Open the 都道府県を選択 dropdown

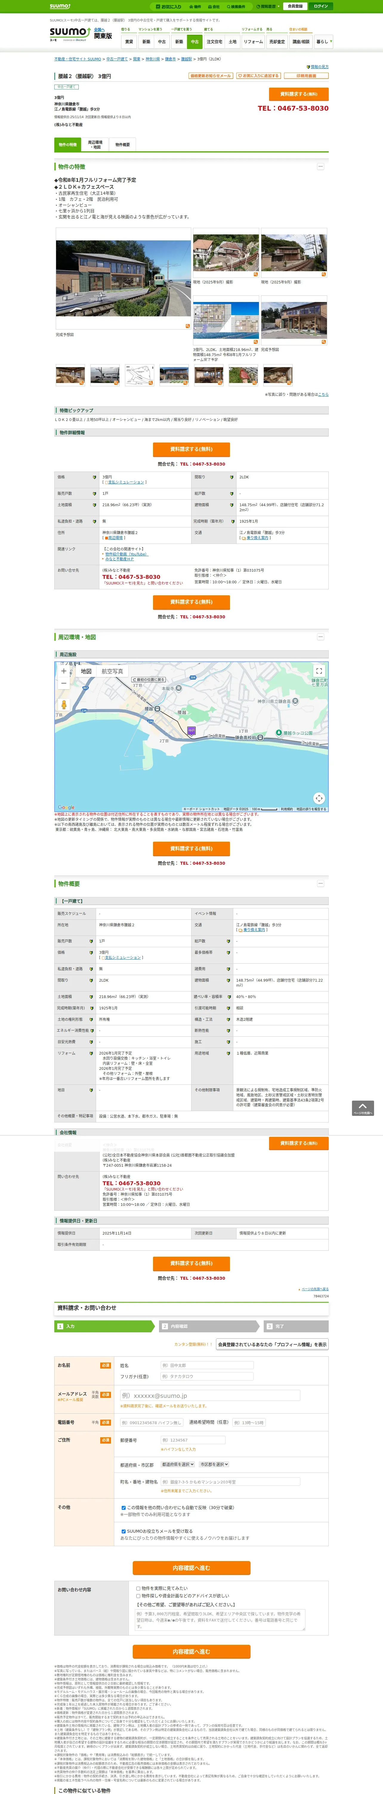point(178,1464)
